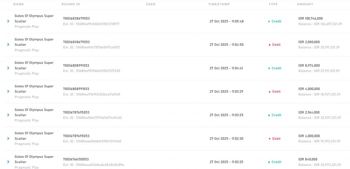The image size is (350, 169).
Task: Sort by the TIMESTAMP column header
Action: click(219, 4)
